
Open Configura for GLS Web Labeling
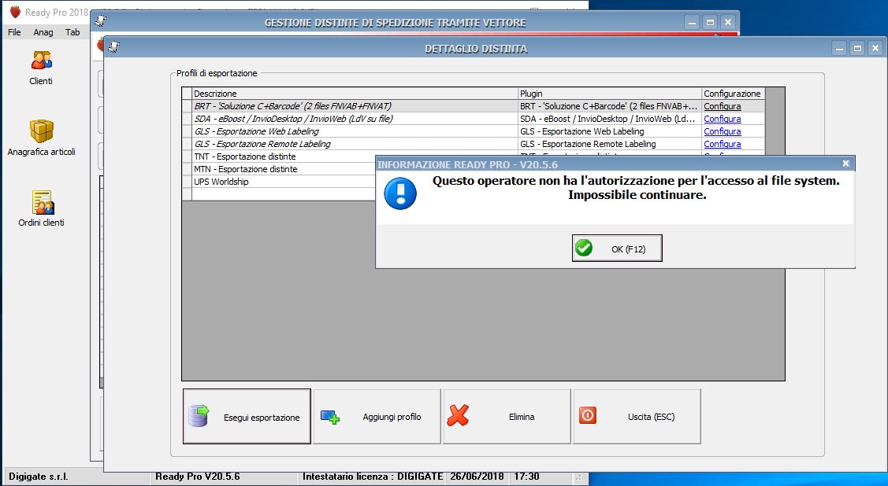pyautogui.click(x=722, y=131)
